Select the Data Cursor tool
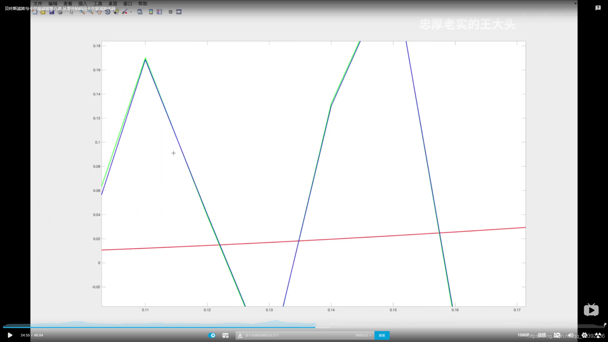The height and width of the screenshot is (342, 608). coord(116,12)
